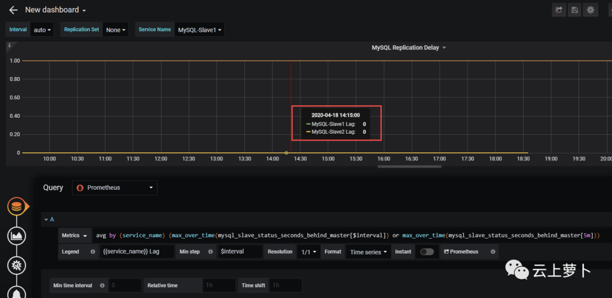Edit the Min time interval field
The height and width of the screenshot is (298, 612).
[x=125, y=286]
